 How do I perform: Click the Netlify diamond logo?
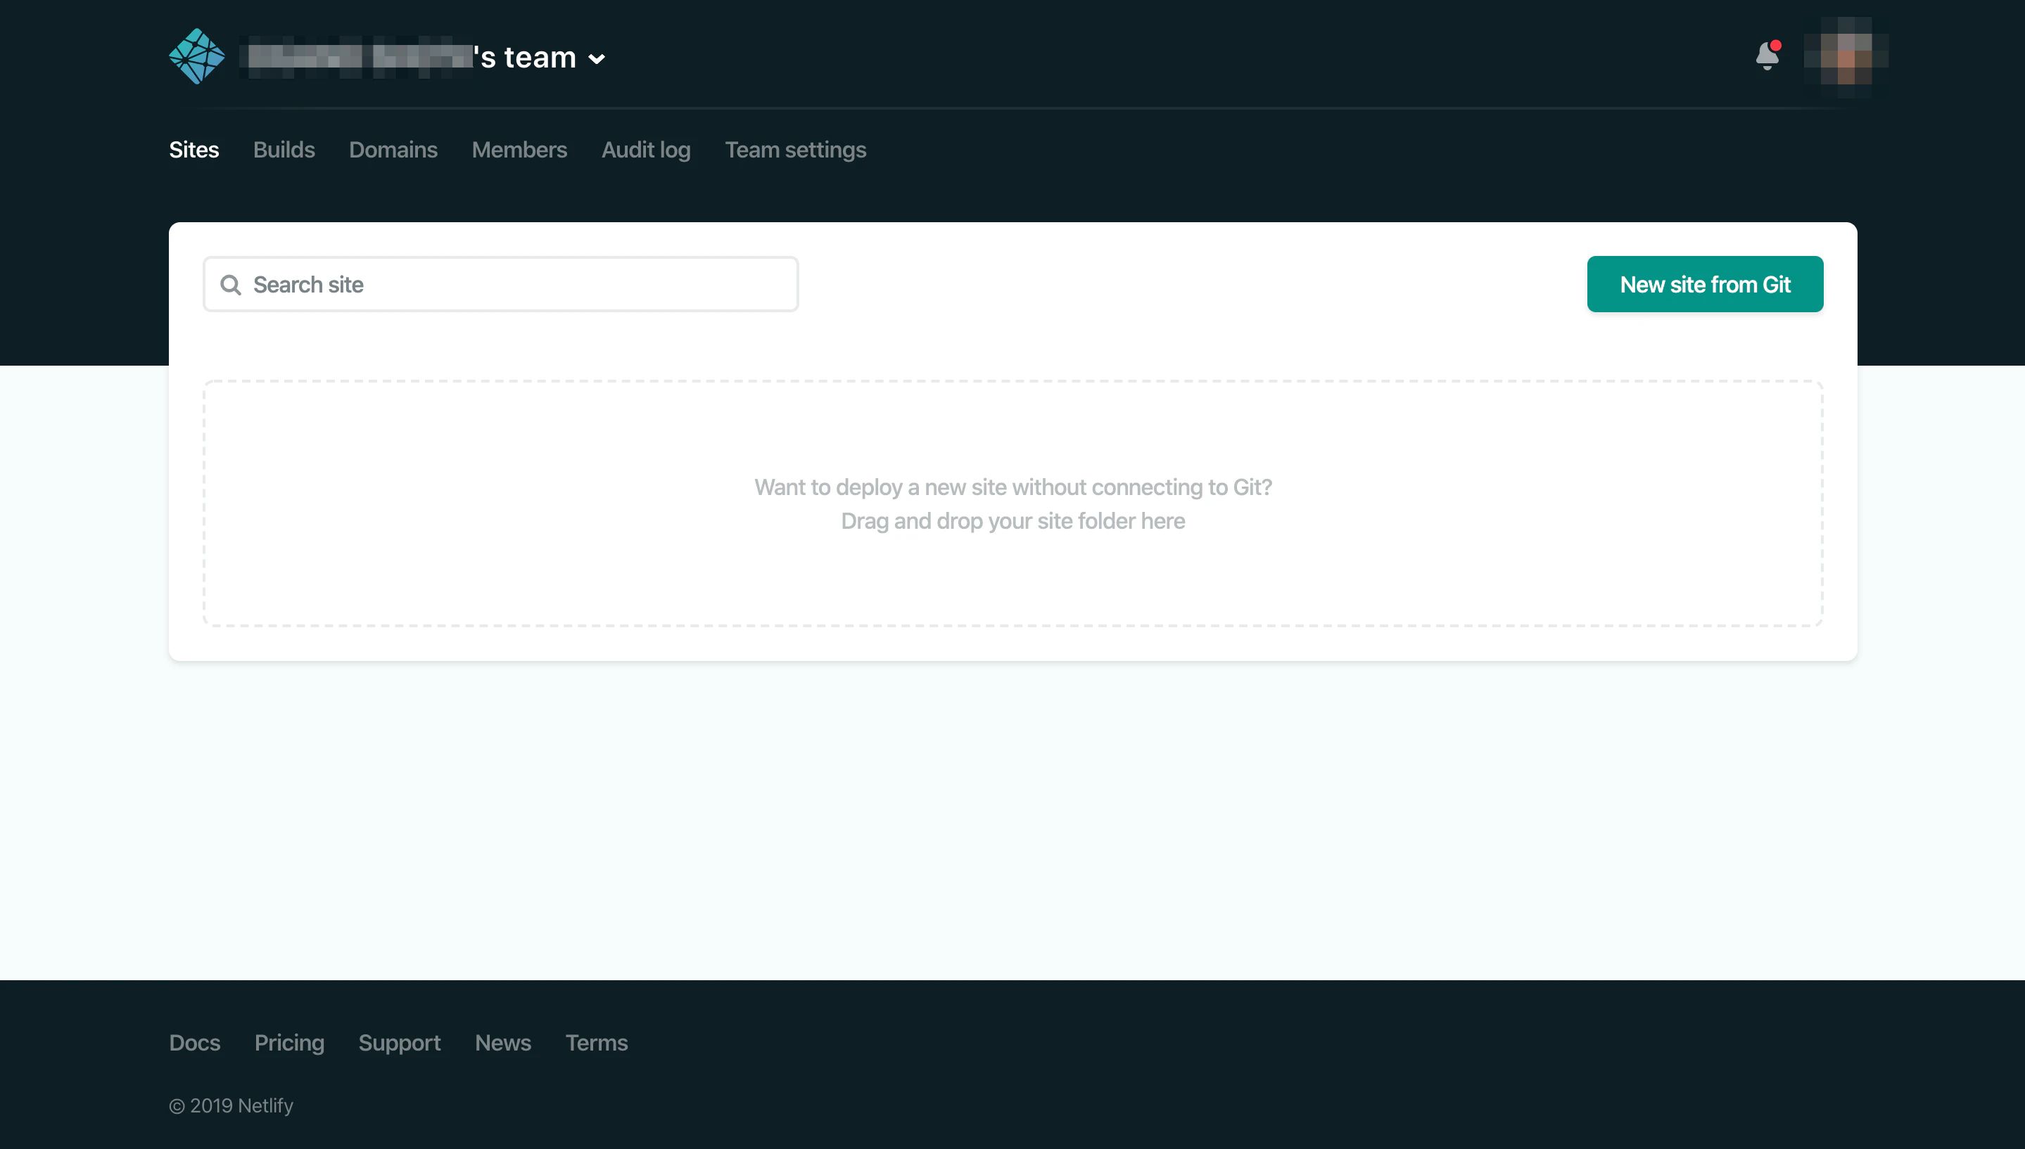click(x=196, y=56)
